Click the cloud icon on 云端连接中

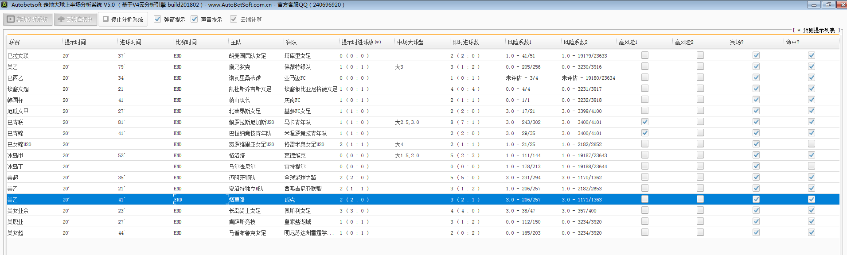tap(61, 19)
